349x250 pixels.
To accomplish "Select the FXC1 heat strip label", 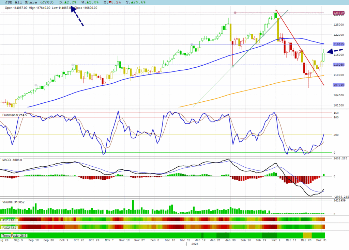I will tap(9, 219).
